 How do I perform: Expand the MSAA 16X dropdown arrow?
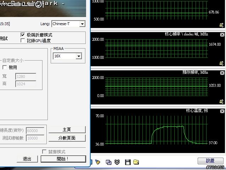(x=79, y=56)
